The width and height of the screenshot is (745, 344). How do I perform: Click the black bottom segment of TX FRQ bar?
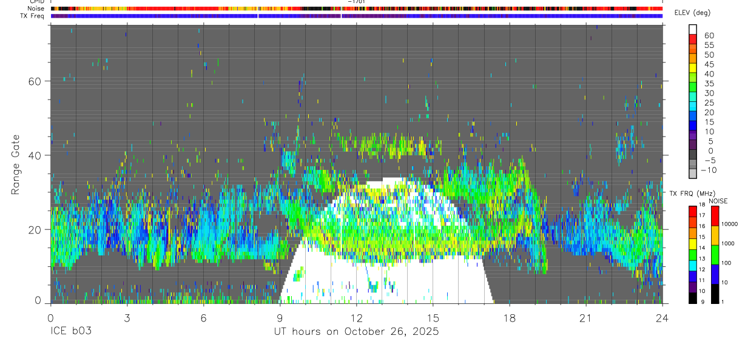(x=693, y=298)
